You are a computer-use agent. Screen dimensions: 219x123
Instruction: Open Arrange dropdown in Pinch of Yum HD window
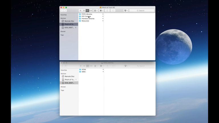tap(96, 11)
